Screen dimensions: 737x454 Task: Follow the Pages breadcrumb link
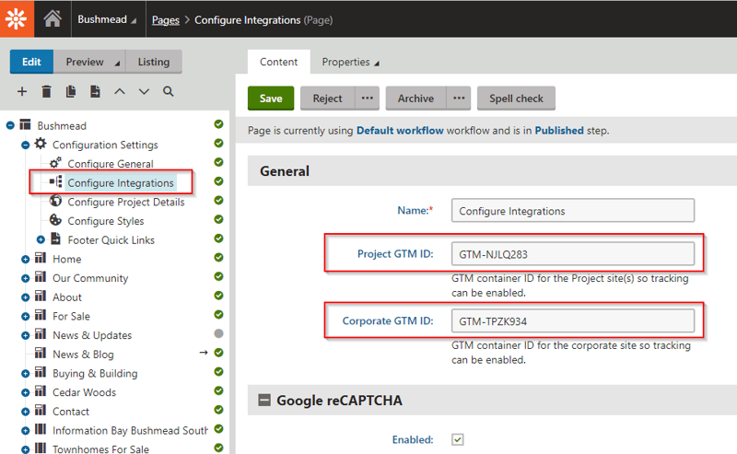166,20
